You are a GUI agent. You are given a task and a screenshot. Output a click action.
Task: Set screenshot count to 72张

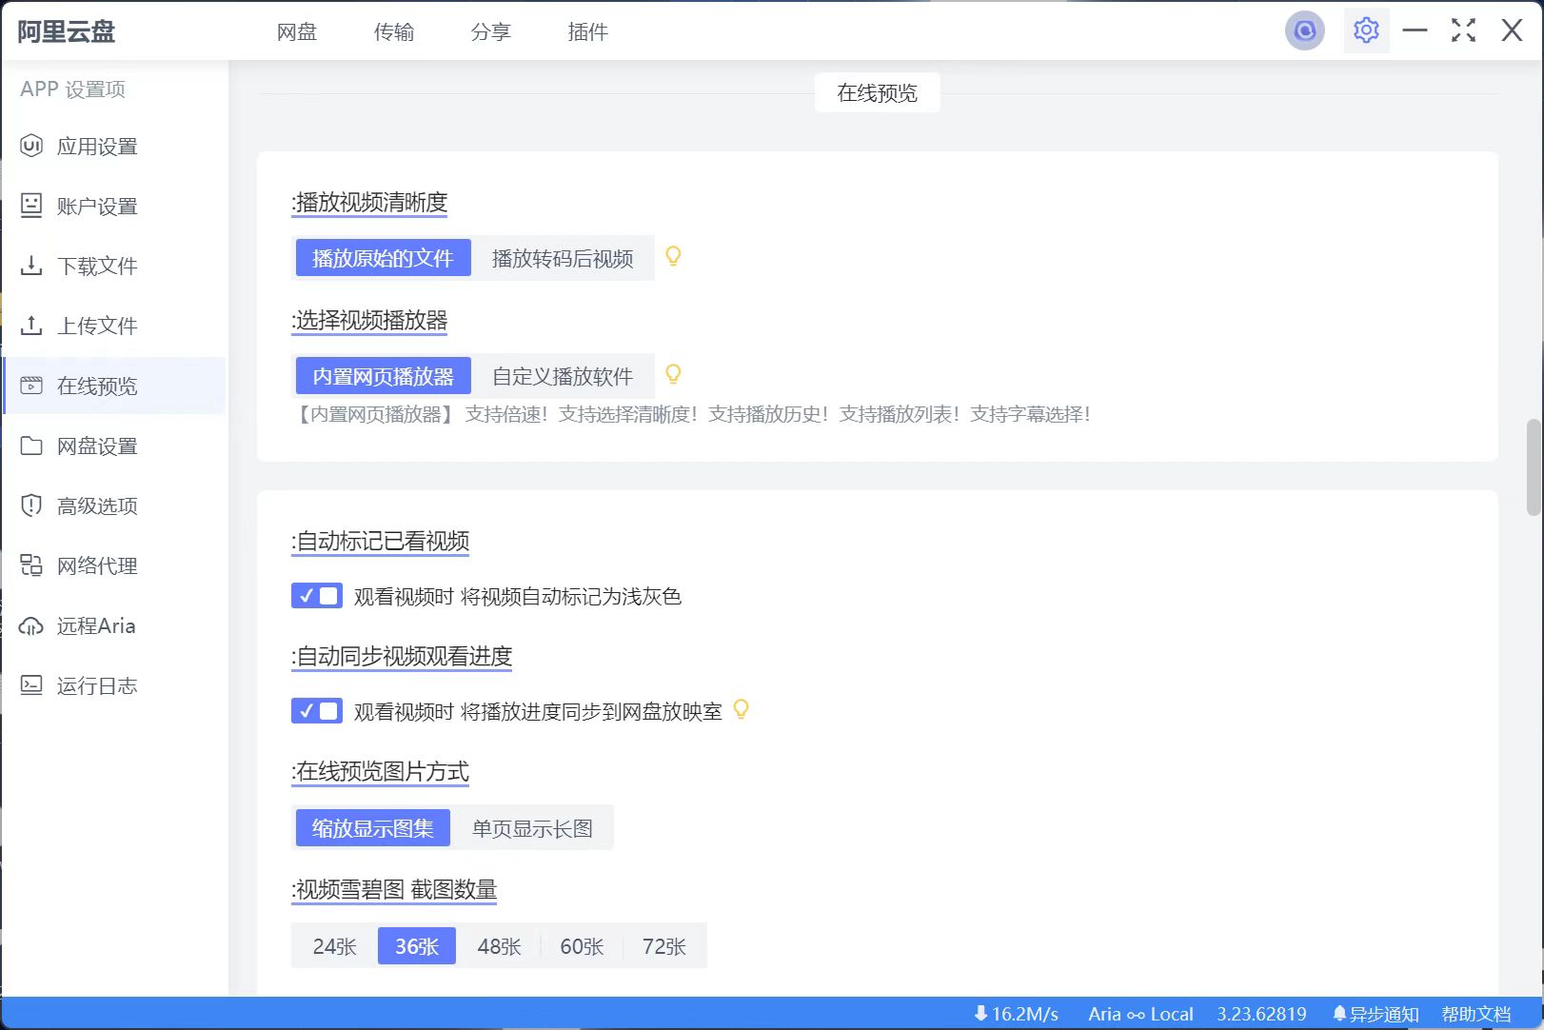[x=663, y=946]
